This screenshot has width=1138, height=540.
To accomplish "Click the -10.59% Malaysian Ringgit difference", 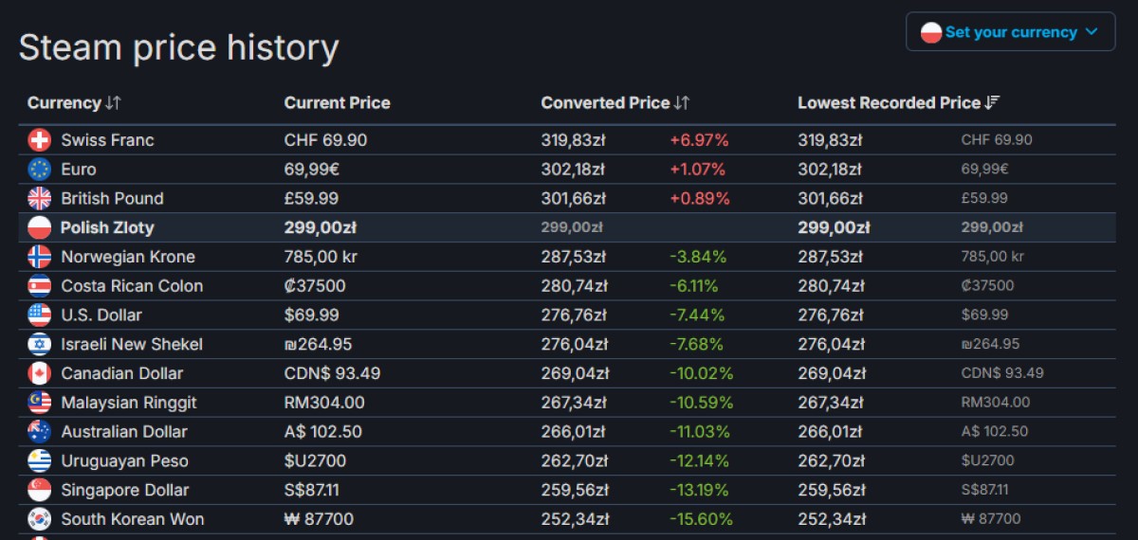I will 702,403.
